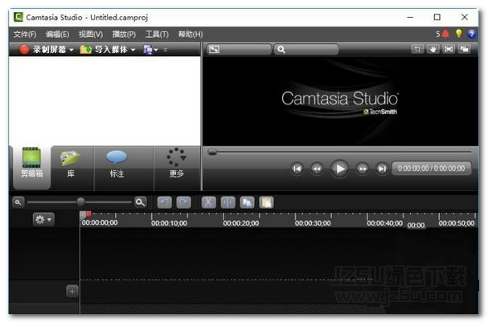Click the fast forward step button
488x323 pixels.
pos(363,169)
